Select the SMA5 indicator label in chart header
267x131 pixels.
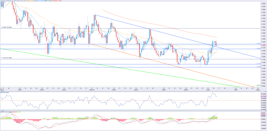(48, 1)
